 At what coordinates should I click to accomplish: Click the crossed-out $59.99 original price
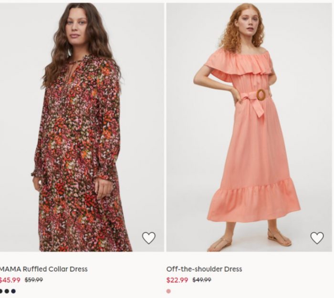click(x=34, y=280)
